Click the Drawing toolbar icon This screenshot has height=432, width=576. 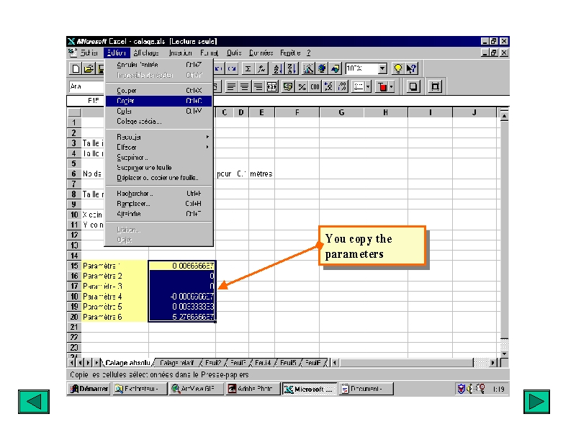(335, 68)
